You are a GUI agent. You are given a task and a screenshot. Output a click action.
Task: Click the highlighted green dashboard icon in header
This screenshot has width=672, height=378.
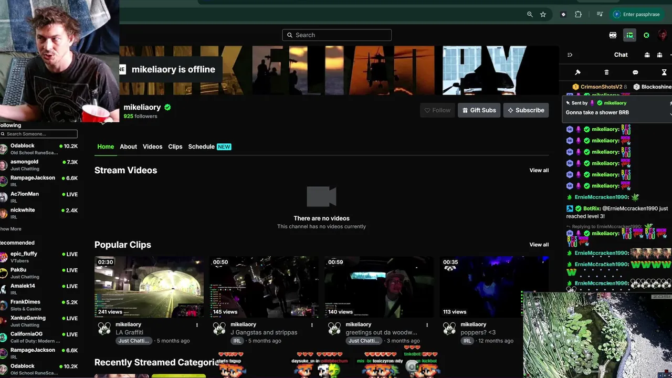coord(629,35)
